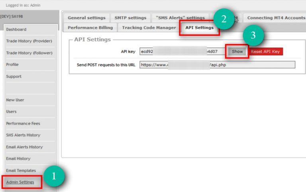Open Performance Fees page
306x192 pixels.
click(23, 123)
